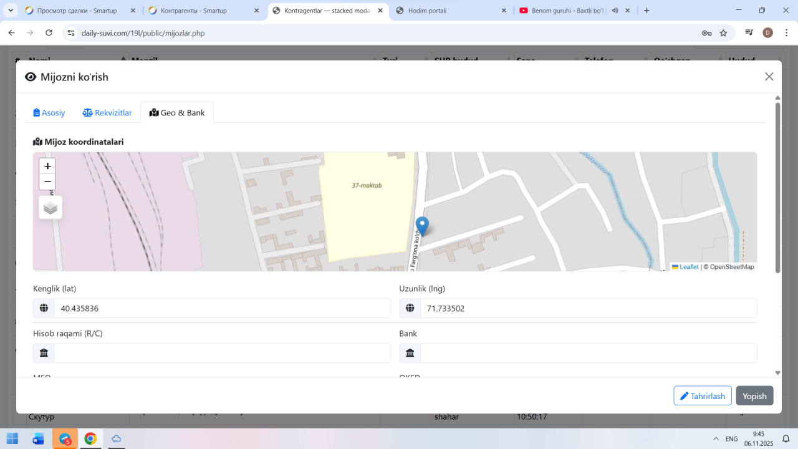Switch to the Asosiy tab
Image resolution: width=798 pixels, height=449 pixels.
(49, 113)
